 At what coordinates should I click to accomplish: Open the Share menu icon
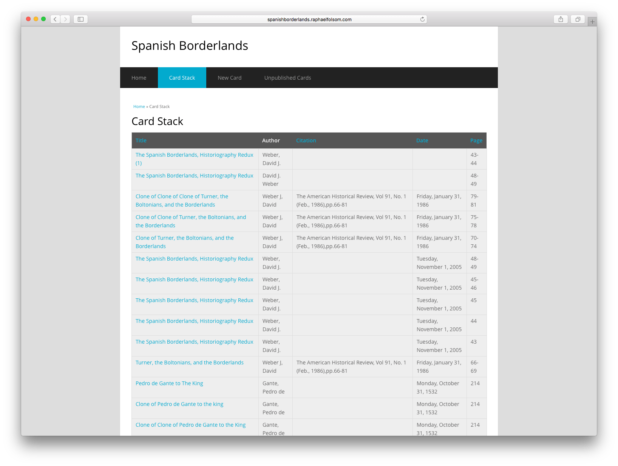(561, 19)
